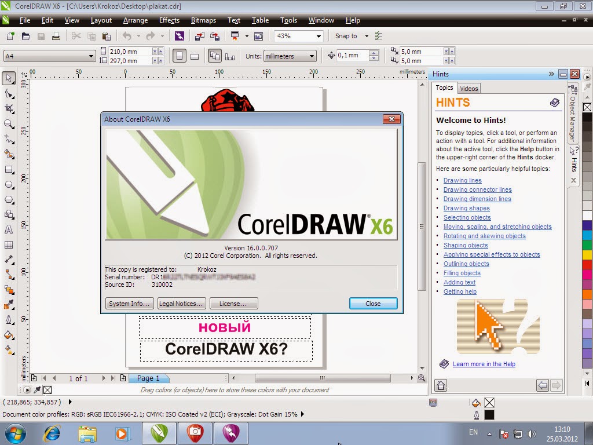Open Internet Explorer from taskbar
Image resolution: width=593 pixels, height=445 pixels.
[52, 433]
